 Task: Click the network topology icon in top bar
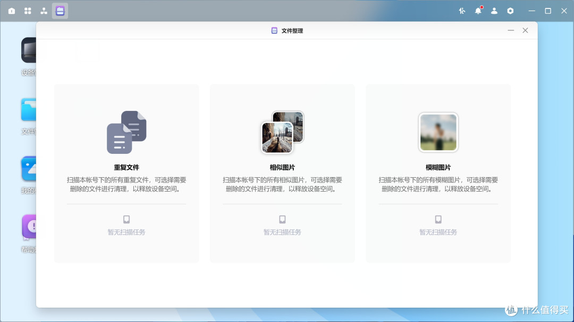click(x=44, y=11)
